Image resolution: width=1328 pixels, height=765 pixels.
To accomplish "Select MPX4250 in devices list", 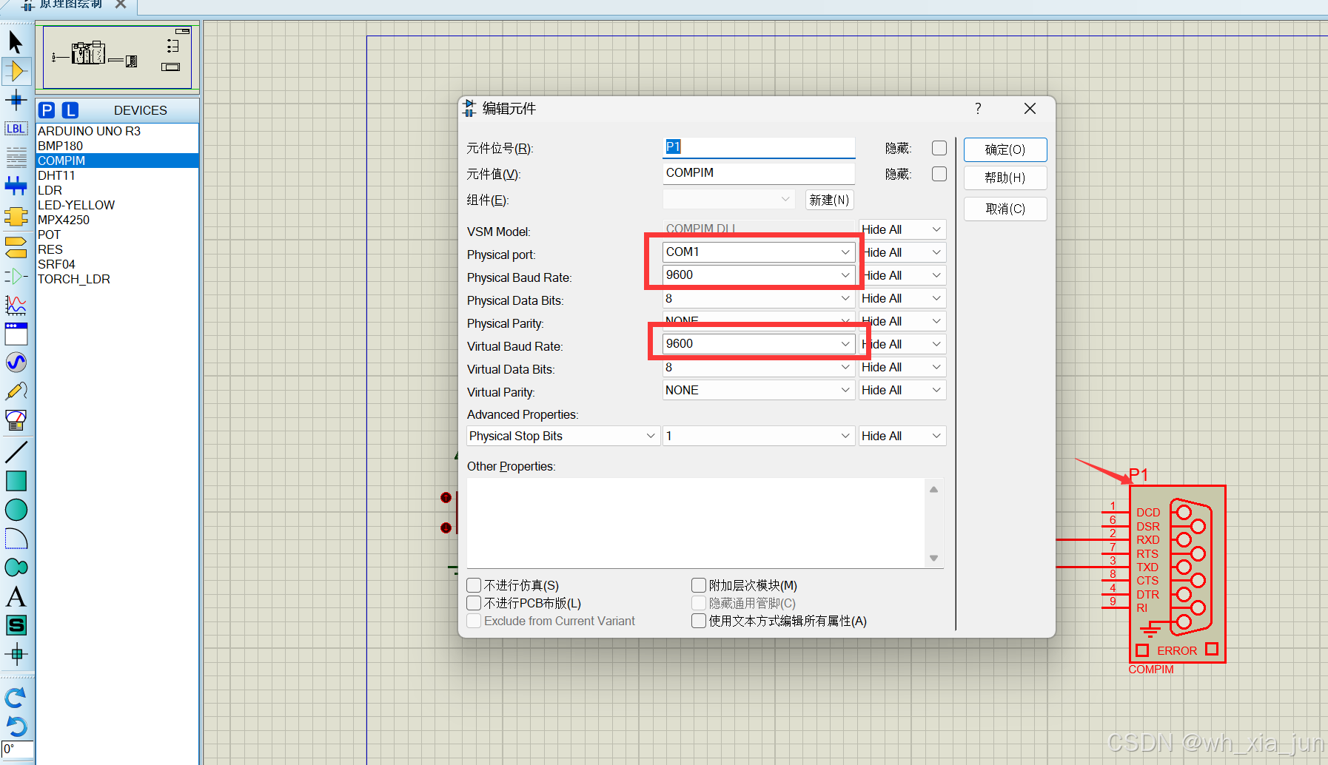I will point(117,220).
